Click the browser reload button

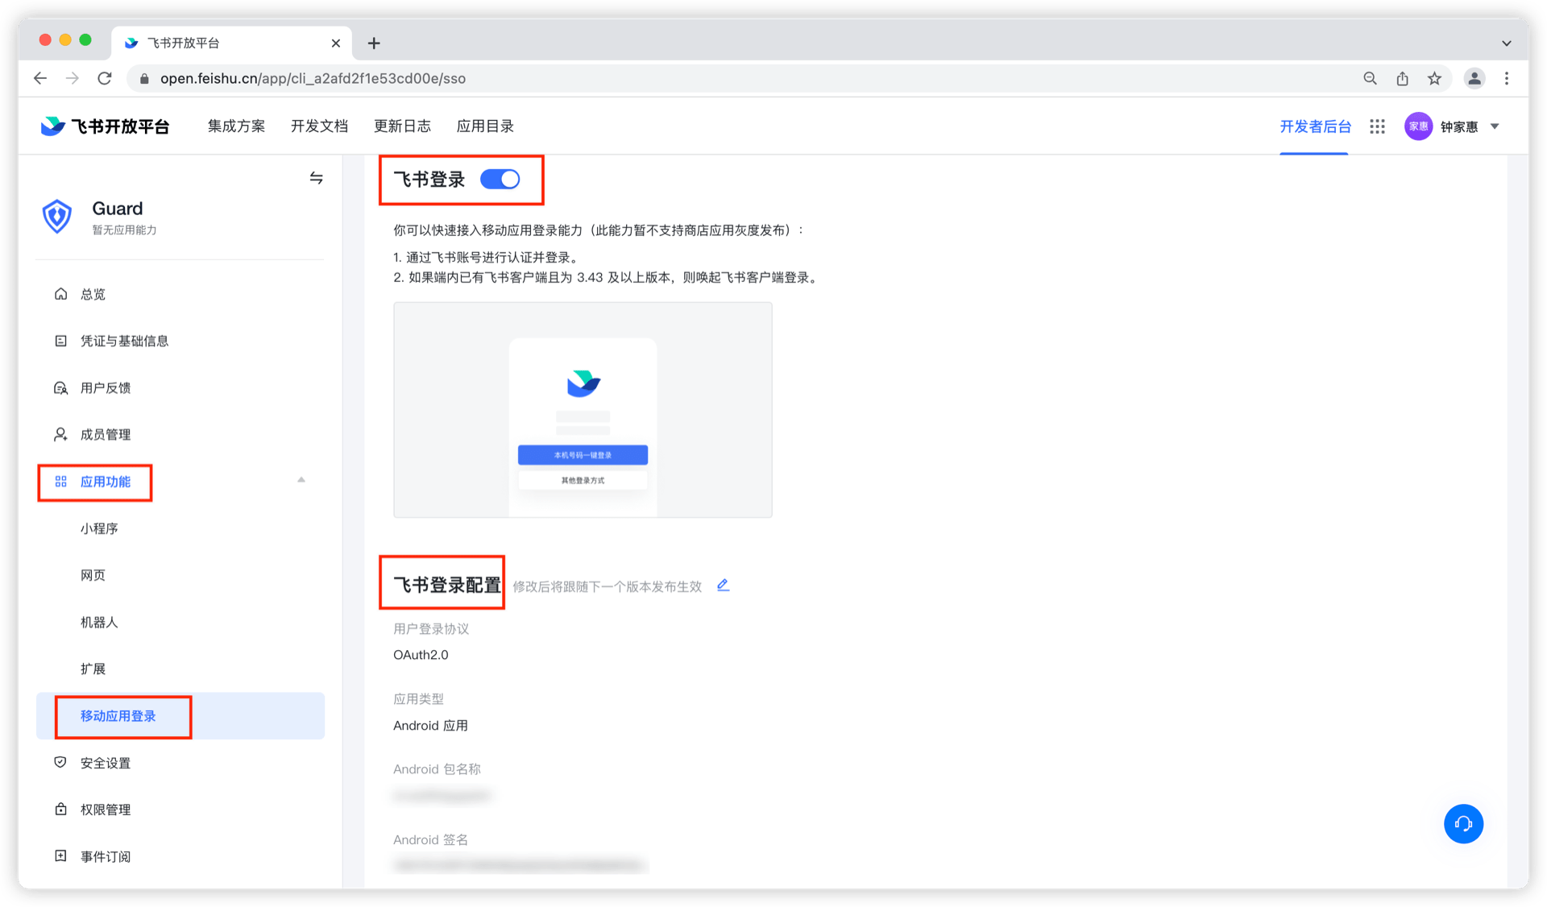pos(105,78)
